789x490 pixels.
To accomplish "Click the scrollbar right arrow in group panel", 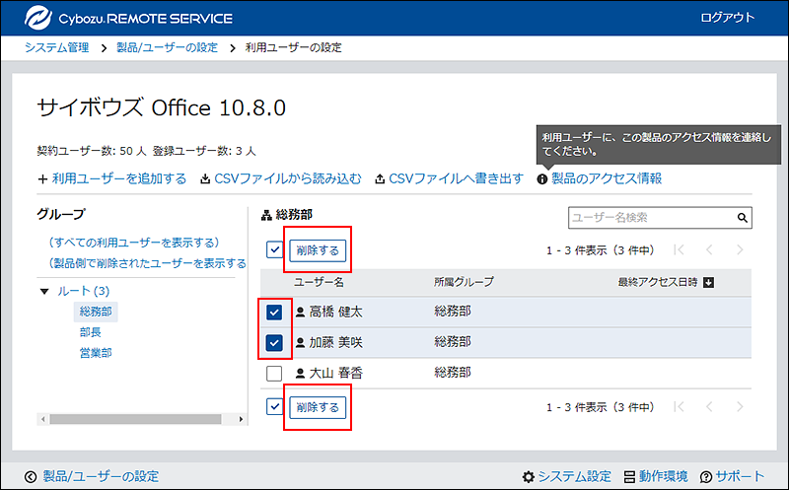I will coord(241,419).
